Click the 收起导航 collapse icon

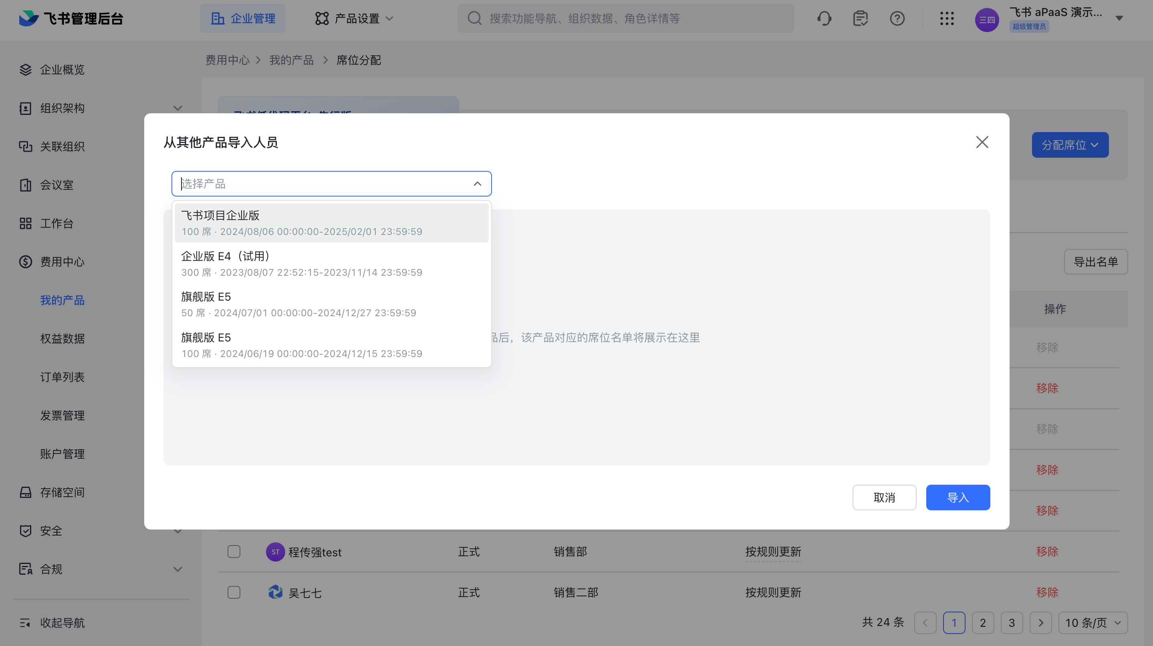26,623
